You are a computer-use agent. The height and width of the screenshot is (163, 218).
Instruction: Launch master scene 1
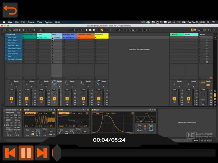(x=200, y=38)
